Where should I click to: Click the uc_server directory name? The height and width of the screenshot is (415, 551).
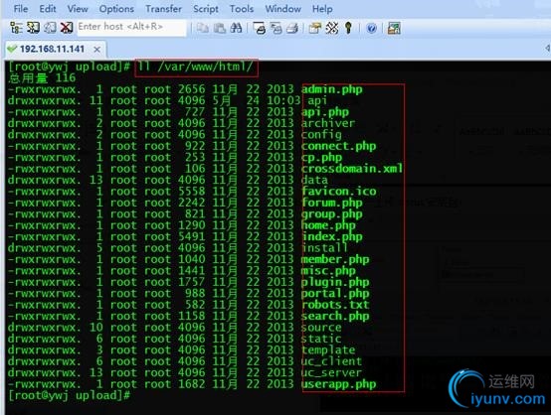332,373
